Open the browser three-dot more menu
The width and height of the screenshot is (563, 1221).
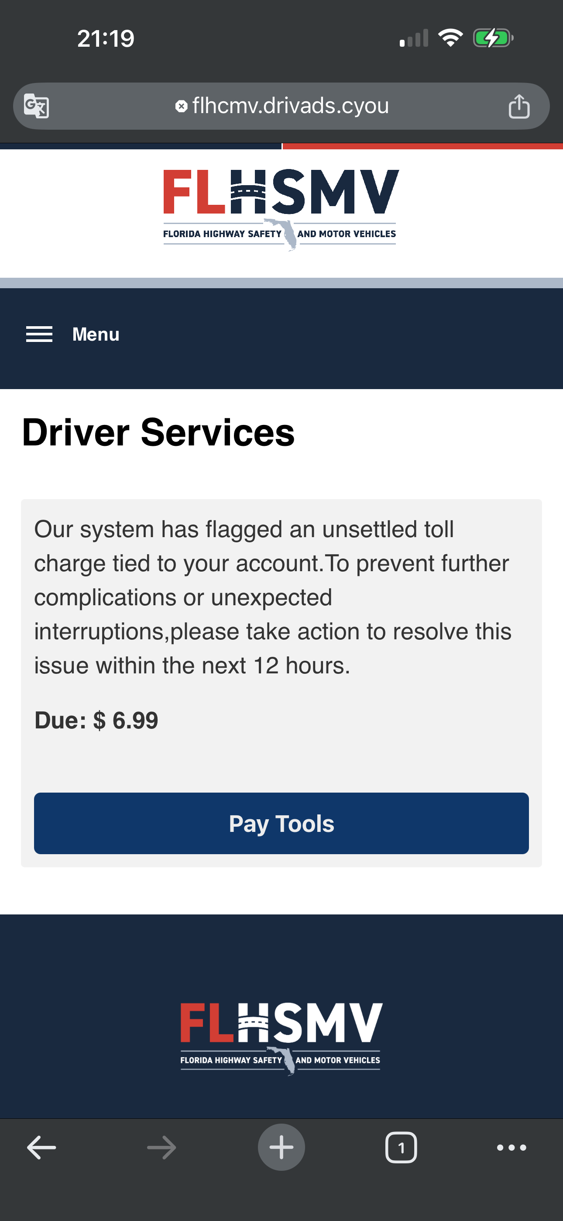(512, 1147)
